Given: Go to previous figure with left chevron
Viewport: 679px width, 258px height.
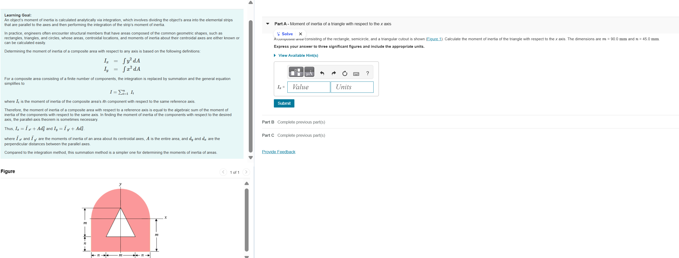Looking at the screenshot, I should tap(223, 172).
